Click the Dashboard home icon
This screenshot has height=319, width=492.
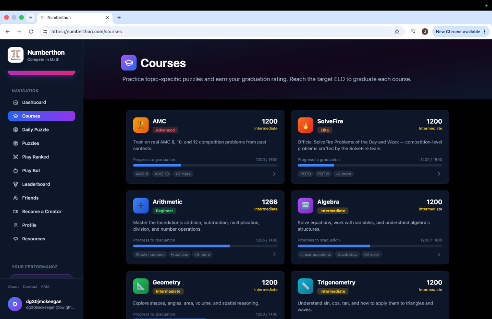tap(15, 102)
